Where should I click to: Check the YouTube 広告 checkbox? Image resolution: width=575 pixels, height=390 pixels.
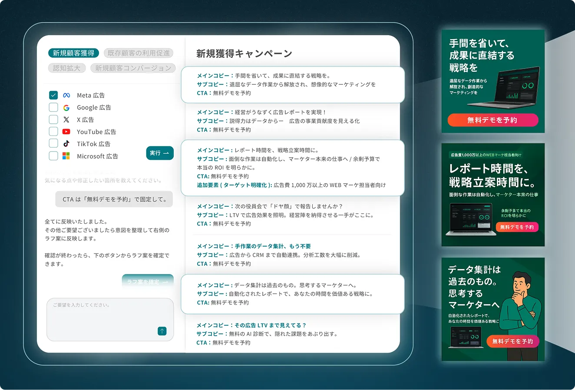click(x=53, y=132)
